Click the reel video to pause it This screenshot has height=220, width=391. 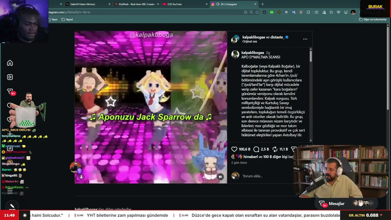(x=151, y=107)
